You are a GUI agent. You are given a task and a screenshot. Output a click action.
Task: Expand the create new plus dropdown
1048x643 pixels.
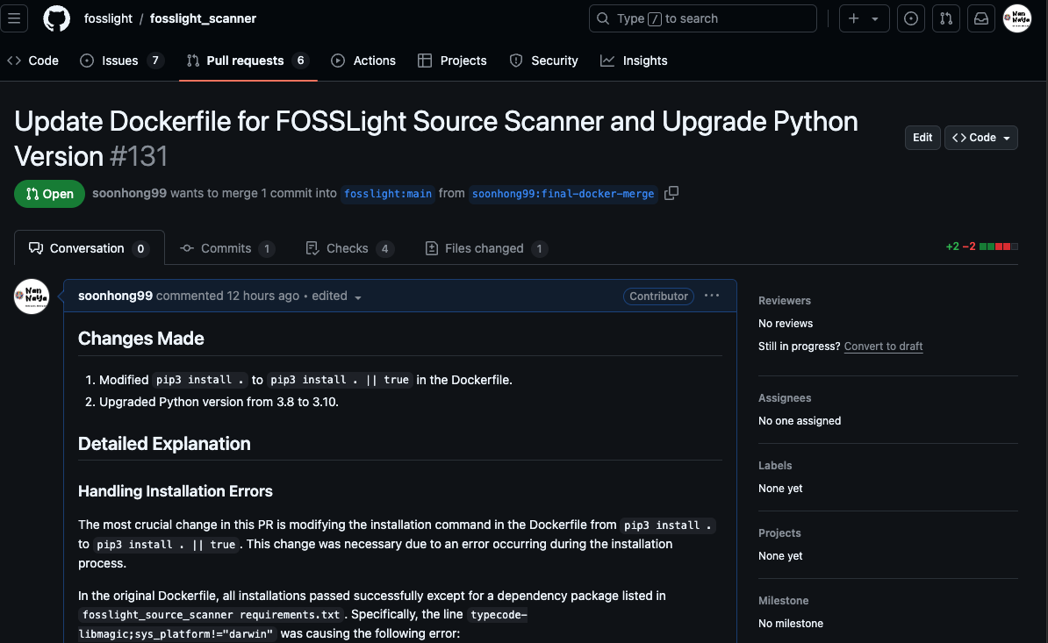coord(864,18)
